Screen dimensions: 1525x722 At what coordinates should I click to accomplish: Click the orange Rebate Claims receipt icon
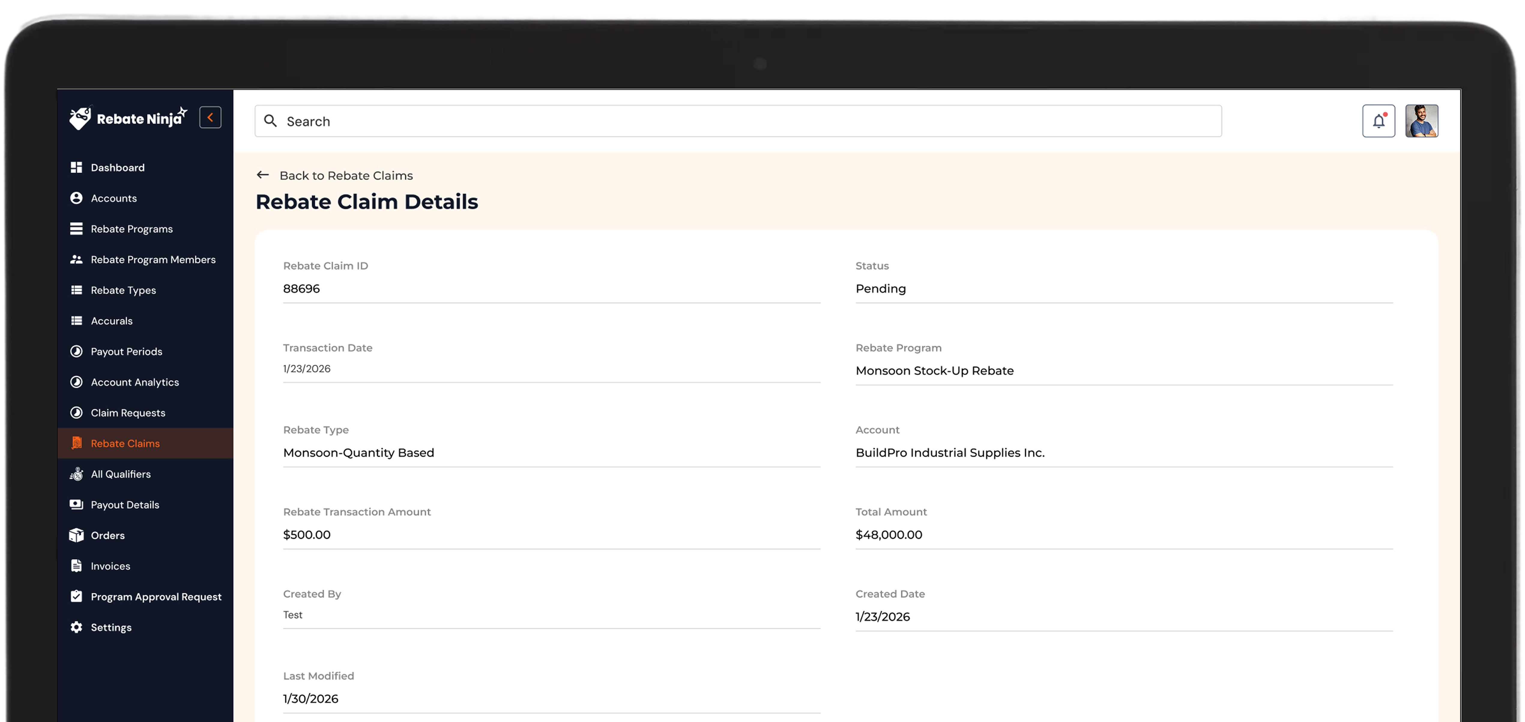click(76, 443)
